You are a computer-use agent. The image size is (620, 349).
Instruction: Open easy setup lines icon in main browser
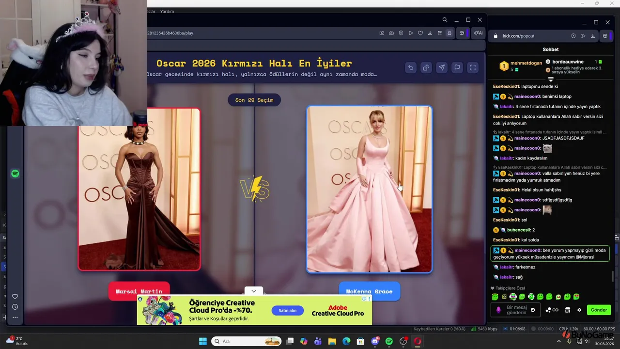click(440, 33)
